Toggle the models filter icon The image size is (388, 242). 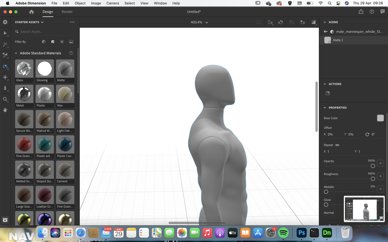(x=43, y=42)
